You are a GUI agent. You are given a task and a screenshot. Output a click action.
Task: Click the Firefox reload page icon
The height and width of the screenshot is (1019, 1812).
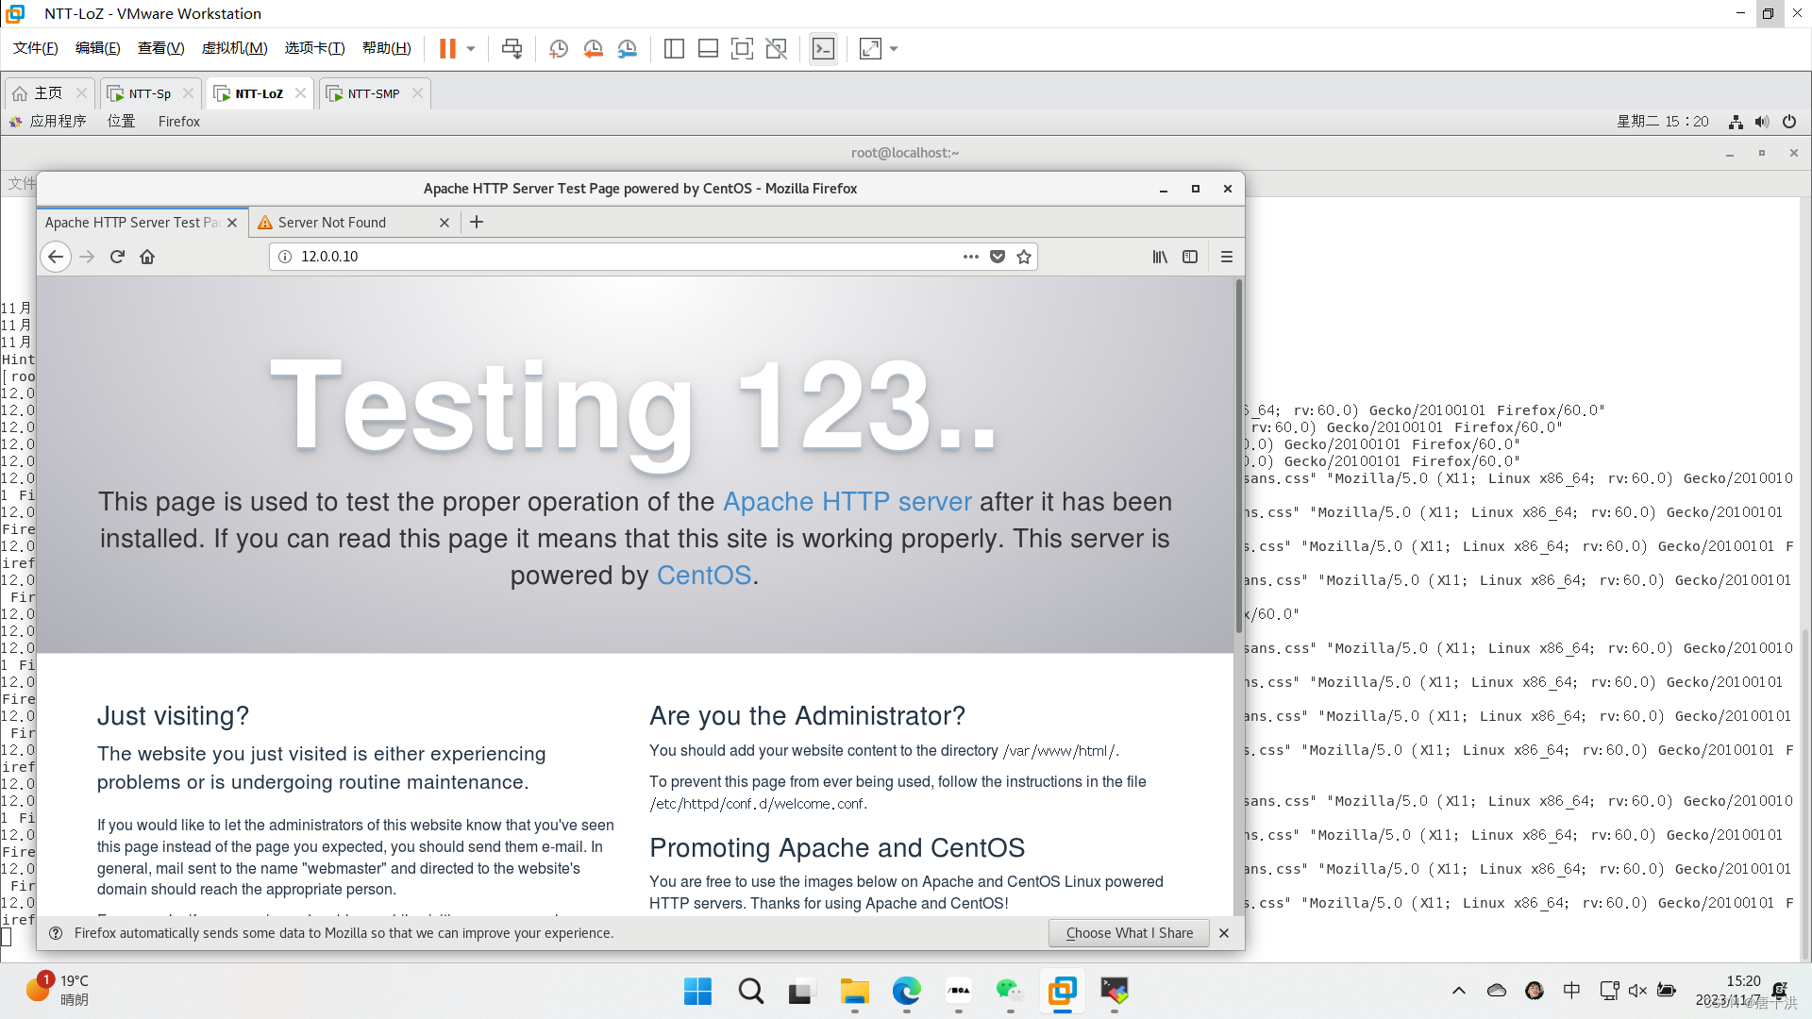117,257
